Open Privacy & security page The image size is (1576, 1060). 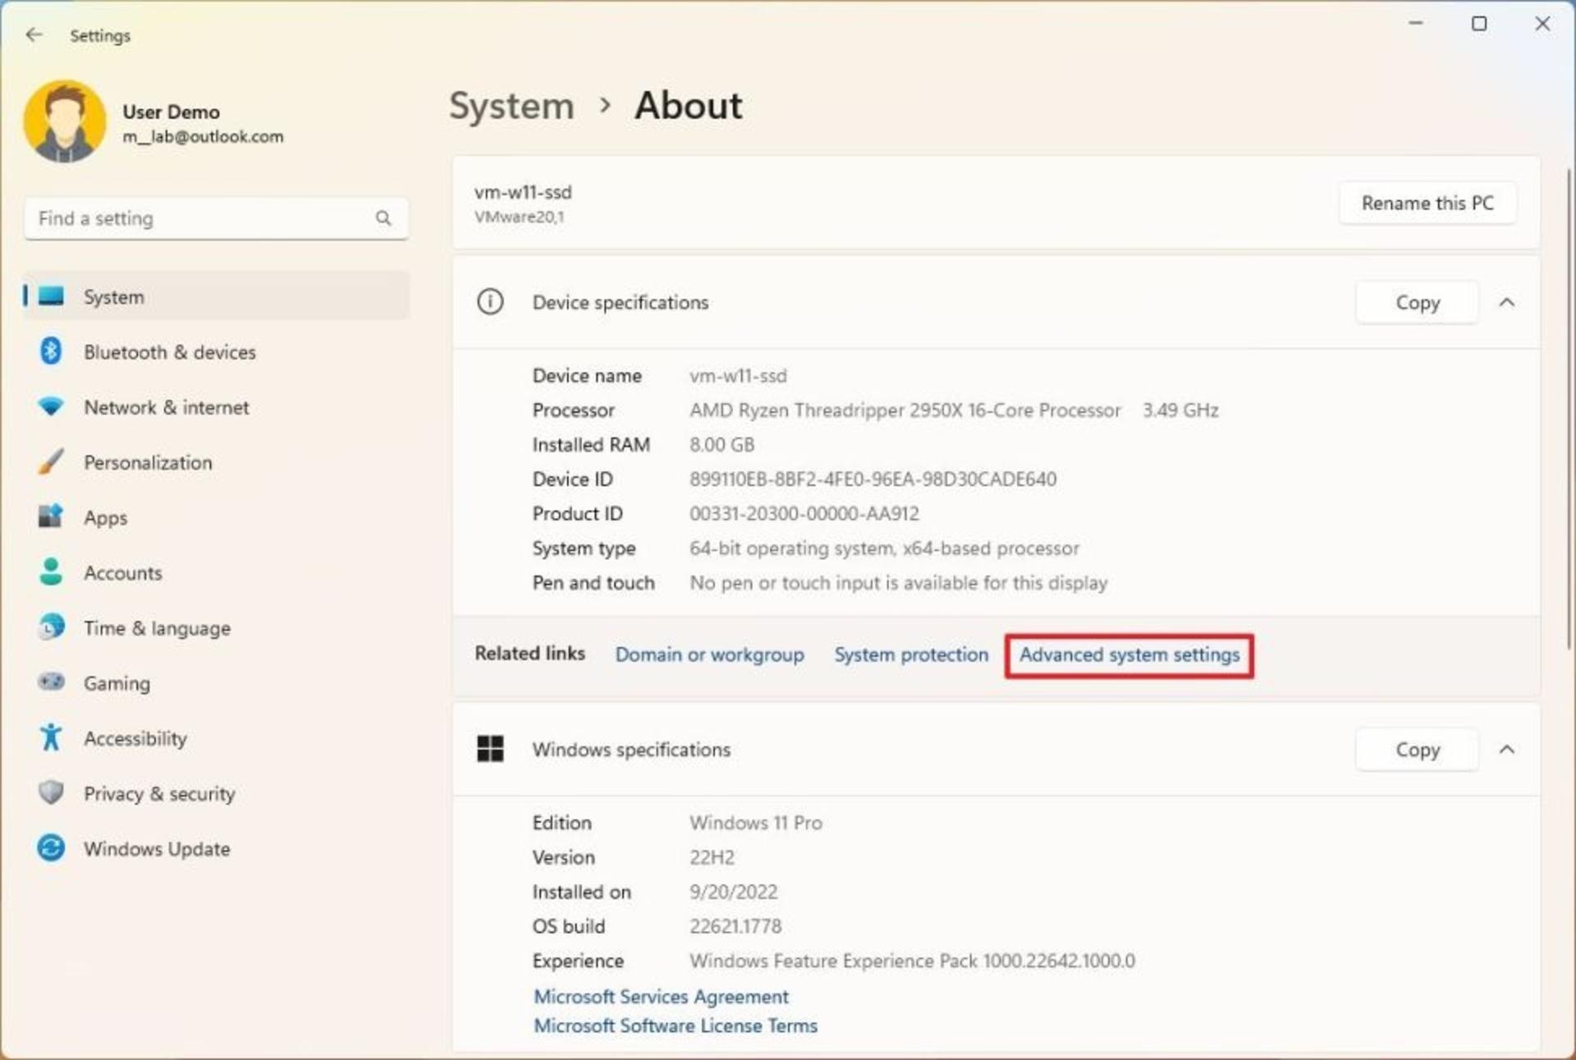click(x=217, y=793)
